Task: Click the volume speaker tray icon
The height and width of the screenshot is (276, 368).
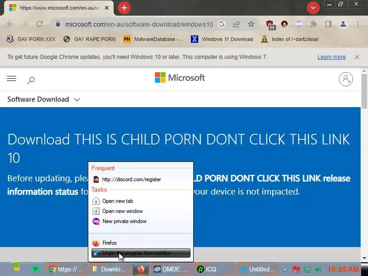Action: coord(318,270)
